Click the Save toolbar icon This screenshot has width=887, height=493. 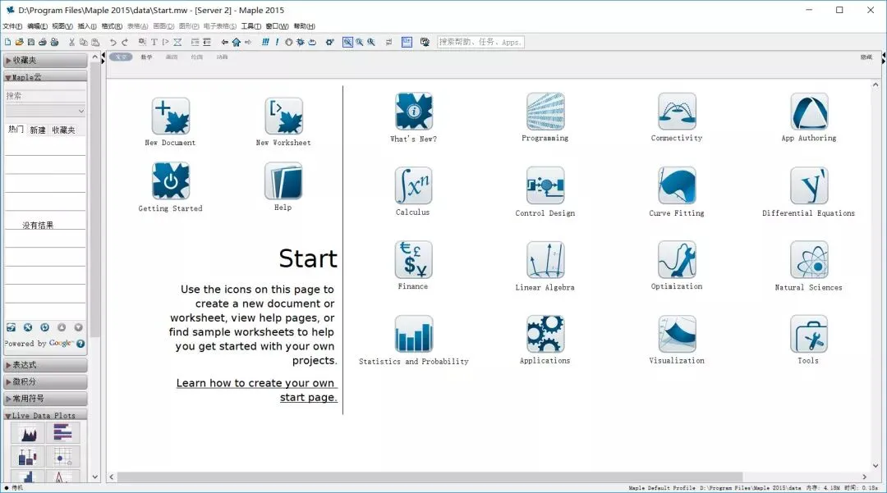30,42
